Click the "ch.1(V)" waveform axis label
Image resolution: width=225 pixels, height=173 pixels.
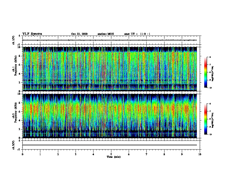13,40
